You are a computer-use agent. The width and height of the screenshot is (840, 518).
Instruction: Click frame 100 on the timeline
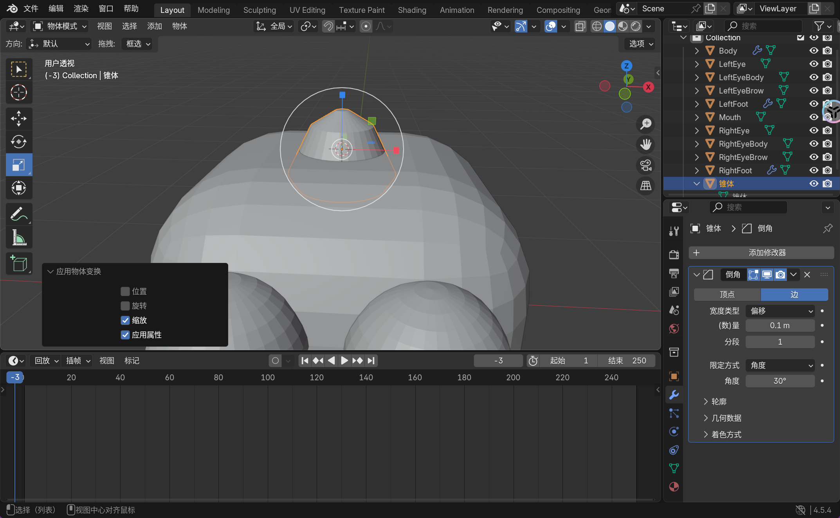tap(268, 378)
